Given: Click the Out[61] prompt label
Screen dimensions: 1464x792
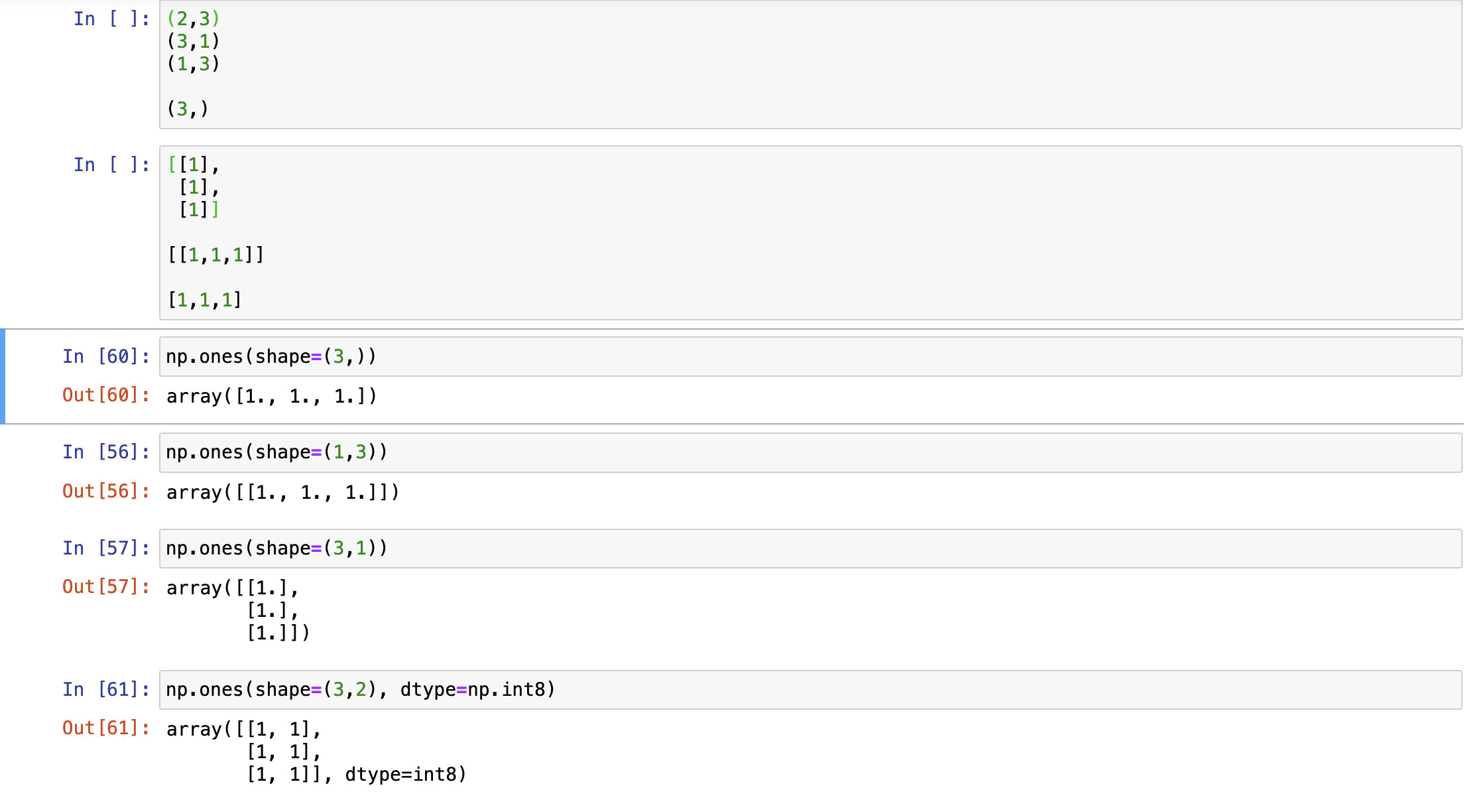Looking at the screenshot, I should coord(106,728).
